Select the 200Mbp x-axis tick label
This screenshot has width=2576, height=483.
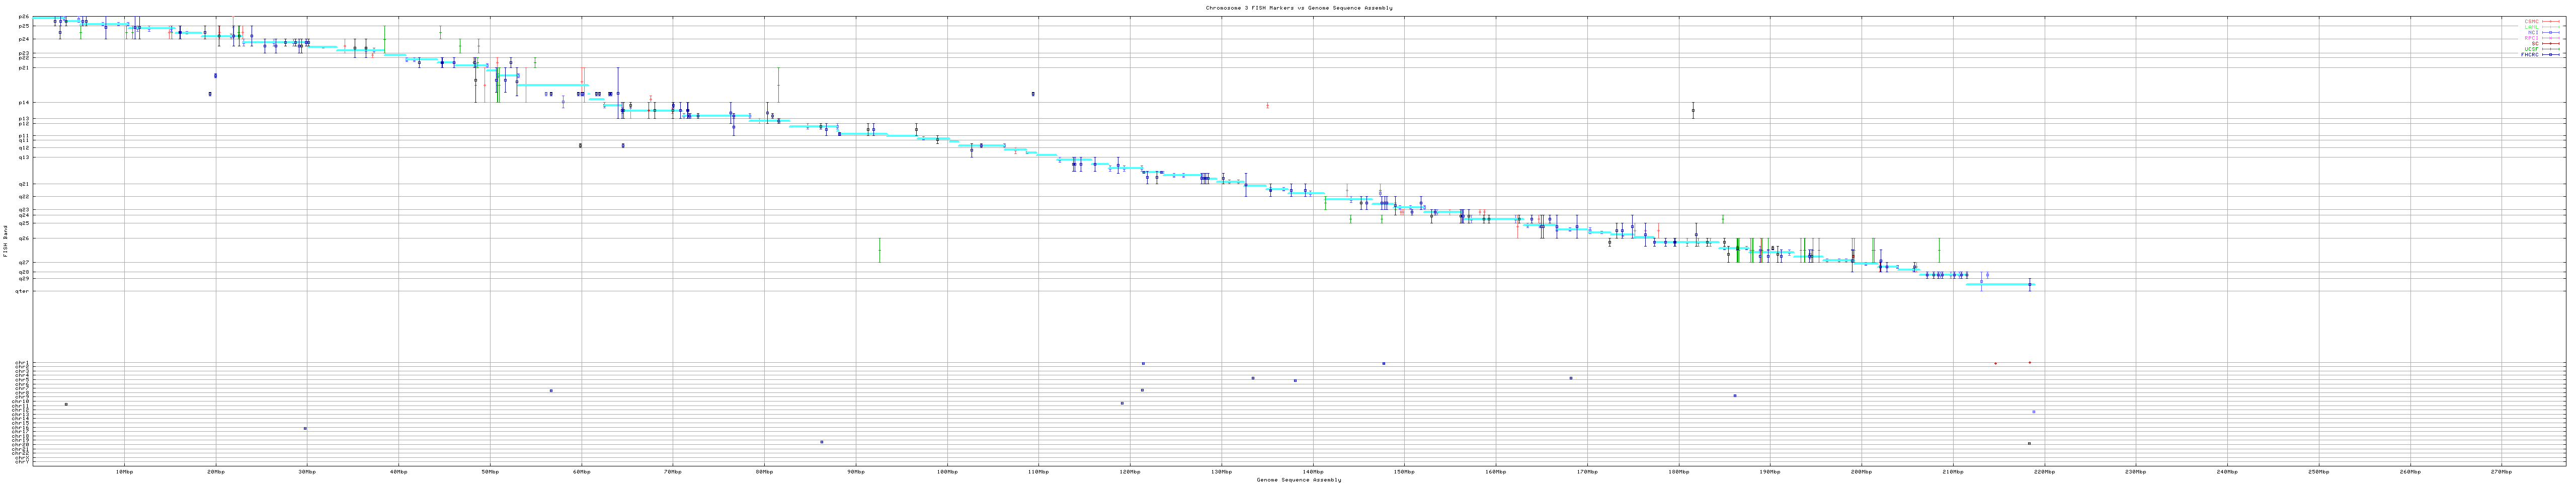1861,471
